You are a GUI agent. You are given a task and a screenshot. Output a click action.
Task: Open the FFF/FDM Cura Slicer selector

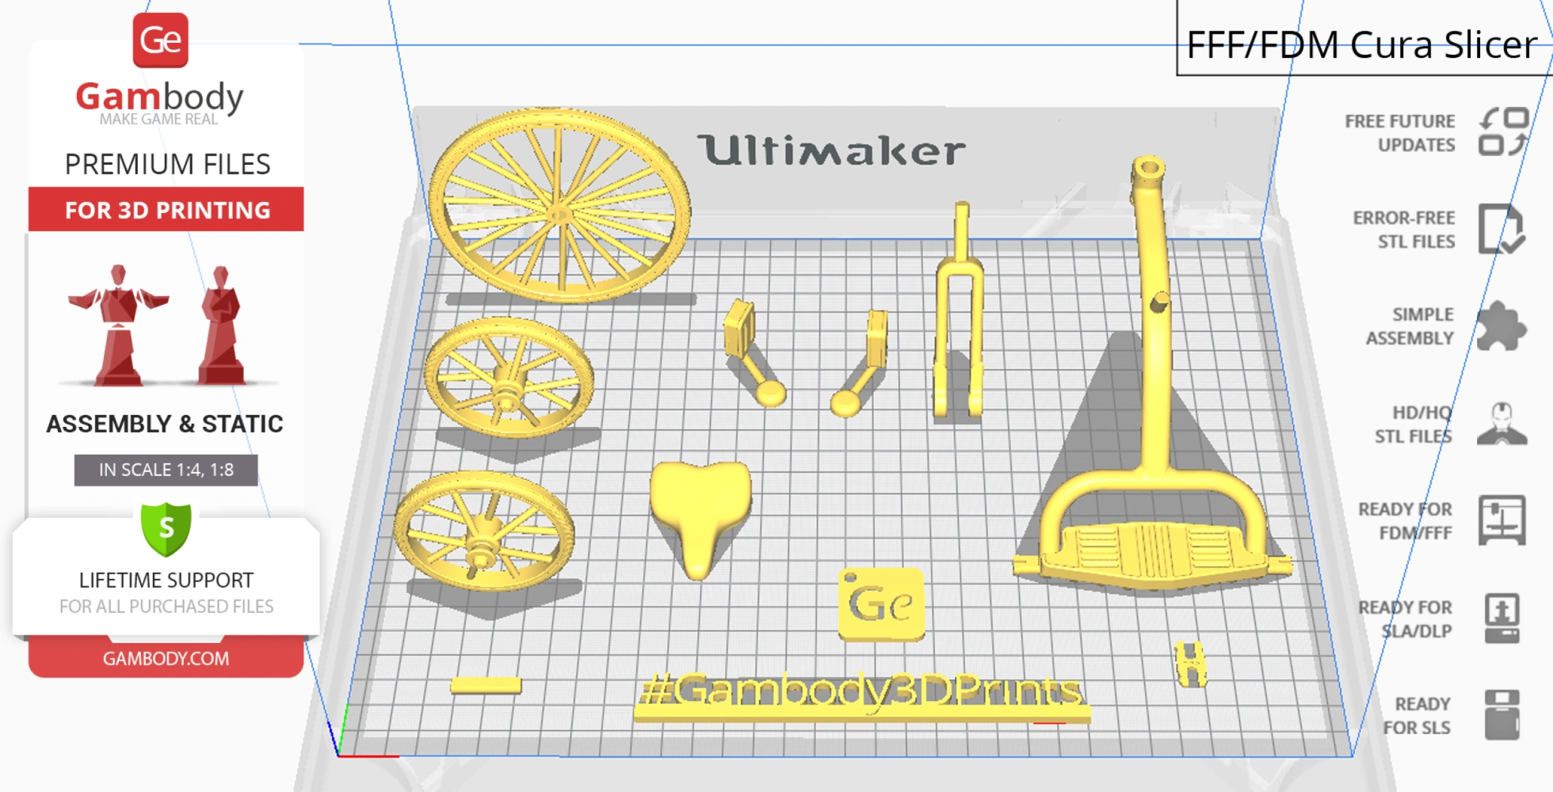click(1359, 45)
